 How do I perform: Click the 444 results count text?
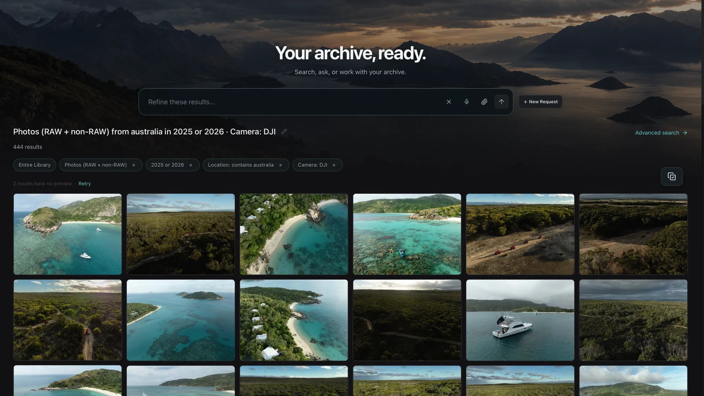coord(28,147)
